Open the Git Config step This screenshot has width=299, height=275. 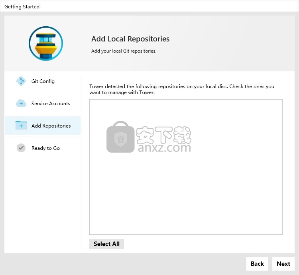click(x=43, y=81)
